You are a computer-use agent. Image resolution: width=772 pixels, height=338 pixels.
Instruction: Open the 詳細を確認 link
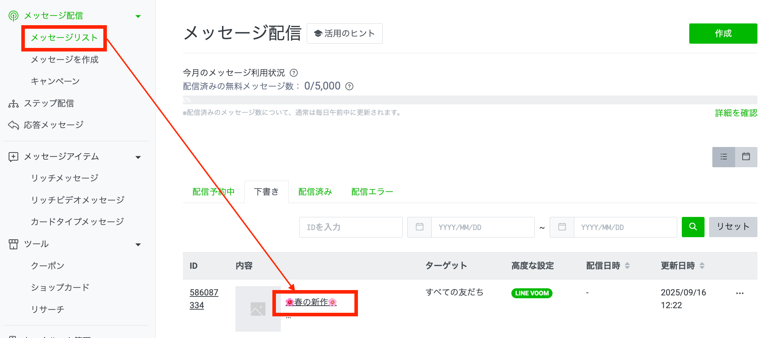point(736,113)
